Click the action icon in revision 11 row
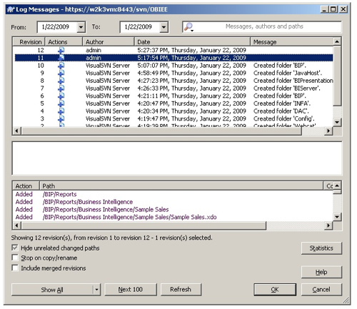The height and width of the screenshot is (309, 357). click(61, 58)
